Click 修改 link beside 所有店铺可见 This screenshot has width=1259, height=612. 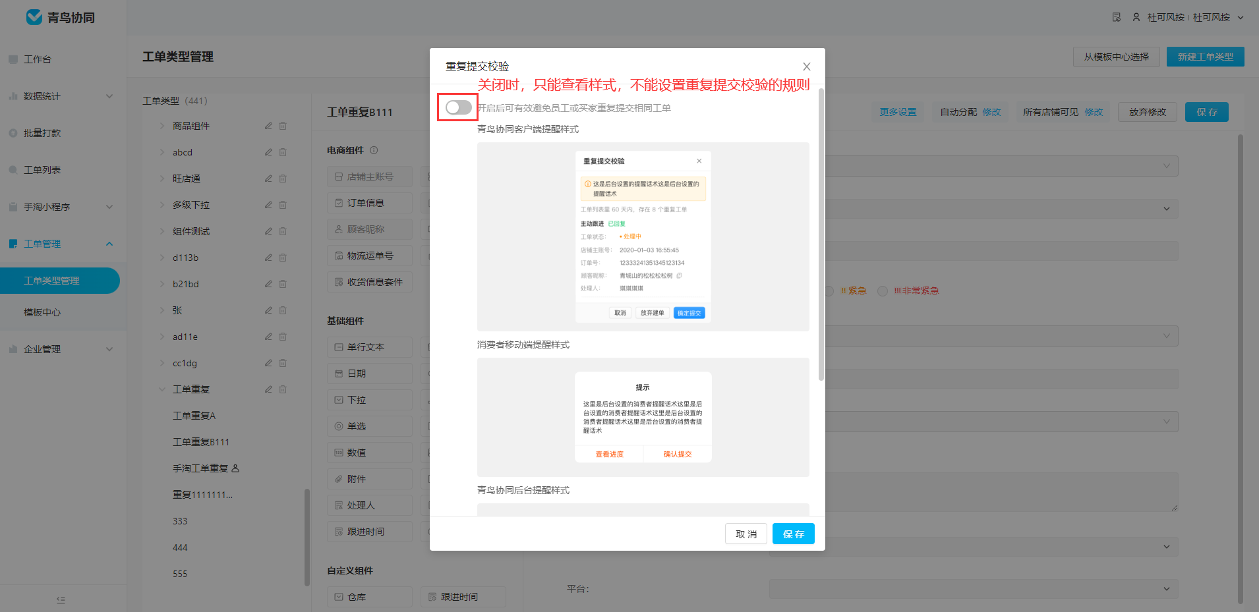pos(1094,112)
